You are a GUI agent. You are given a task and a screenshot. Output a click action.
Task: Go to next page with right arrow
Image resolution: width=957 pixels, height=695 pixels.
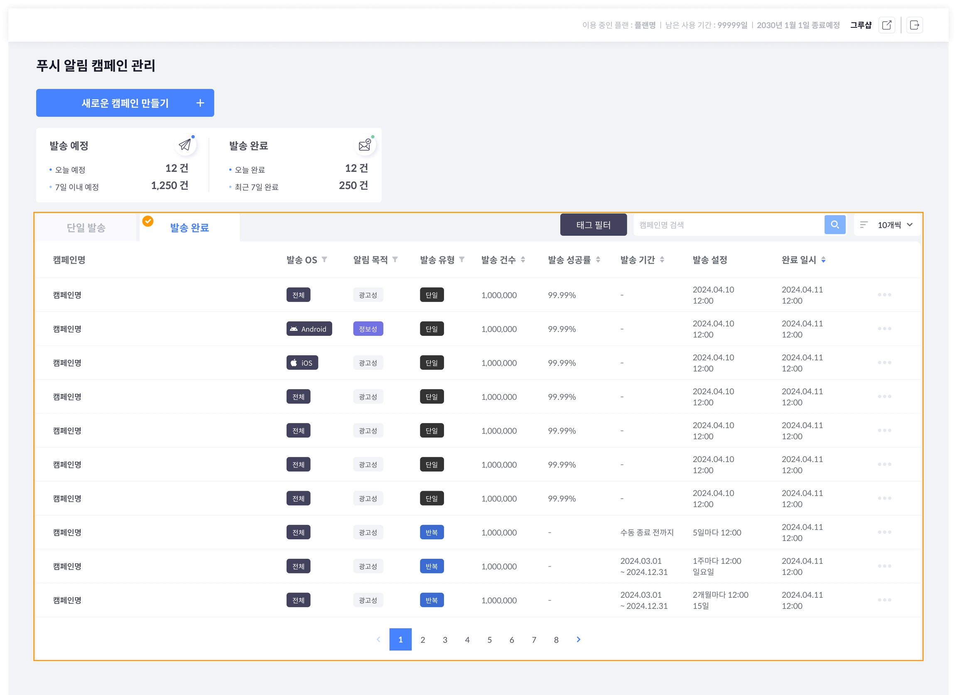click(x=579, y=639)
